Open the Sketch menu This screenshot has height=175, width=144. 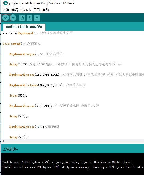(26, 10)
